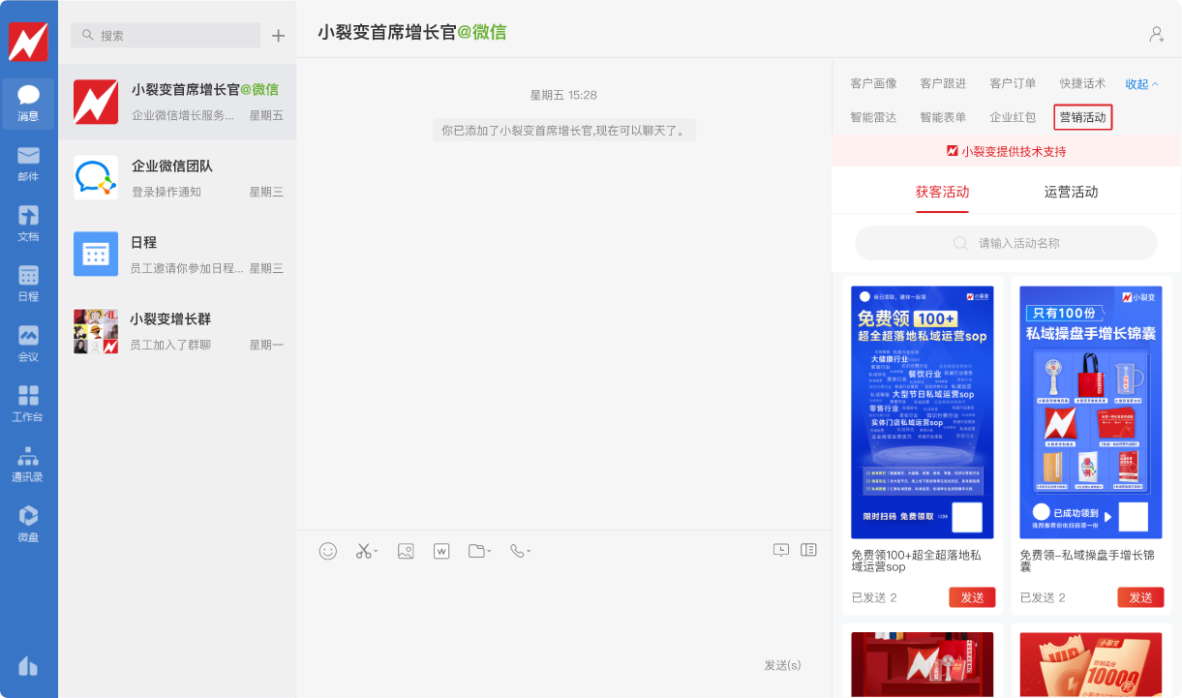Screen dimensions: 1182x698
Task: Click the add member icon in chat header
Action: click(x=1157, y=34)
